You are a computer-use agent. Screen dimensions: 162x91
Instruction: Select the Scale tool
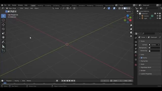[3, 33]
